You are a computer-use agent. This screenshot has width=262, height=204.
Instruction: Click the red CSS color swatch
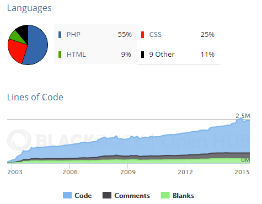(142, 35)
